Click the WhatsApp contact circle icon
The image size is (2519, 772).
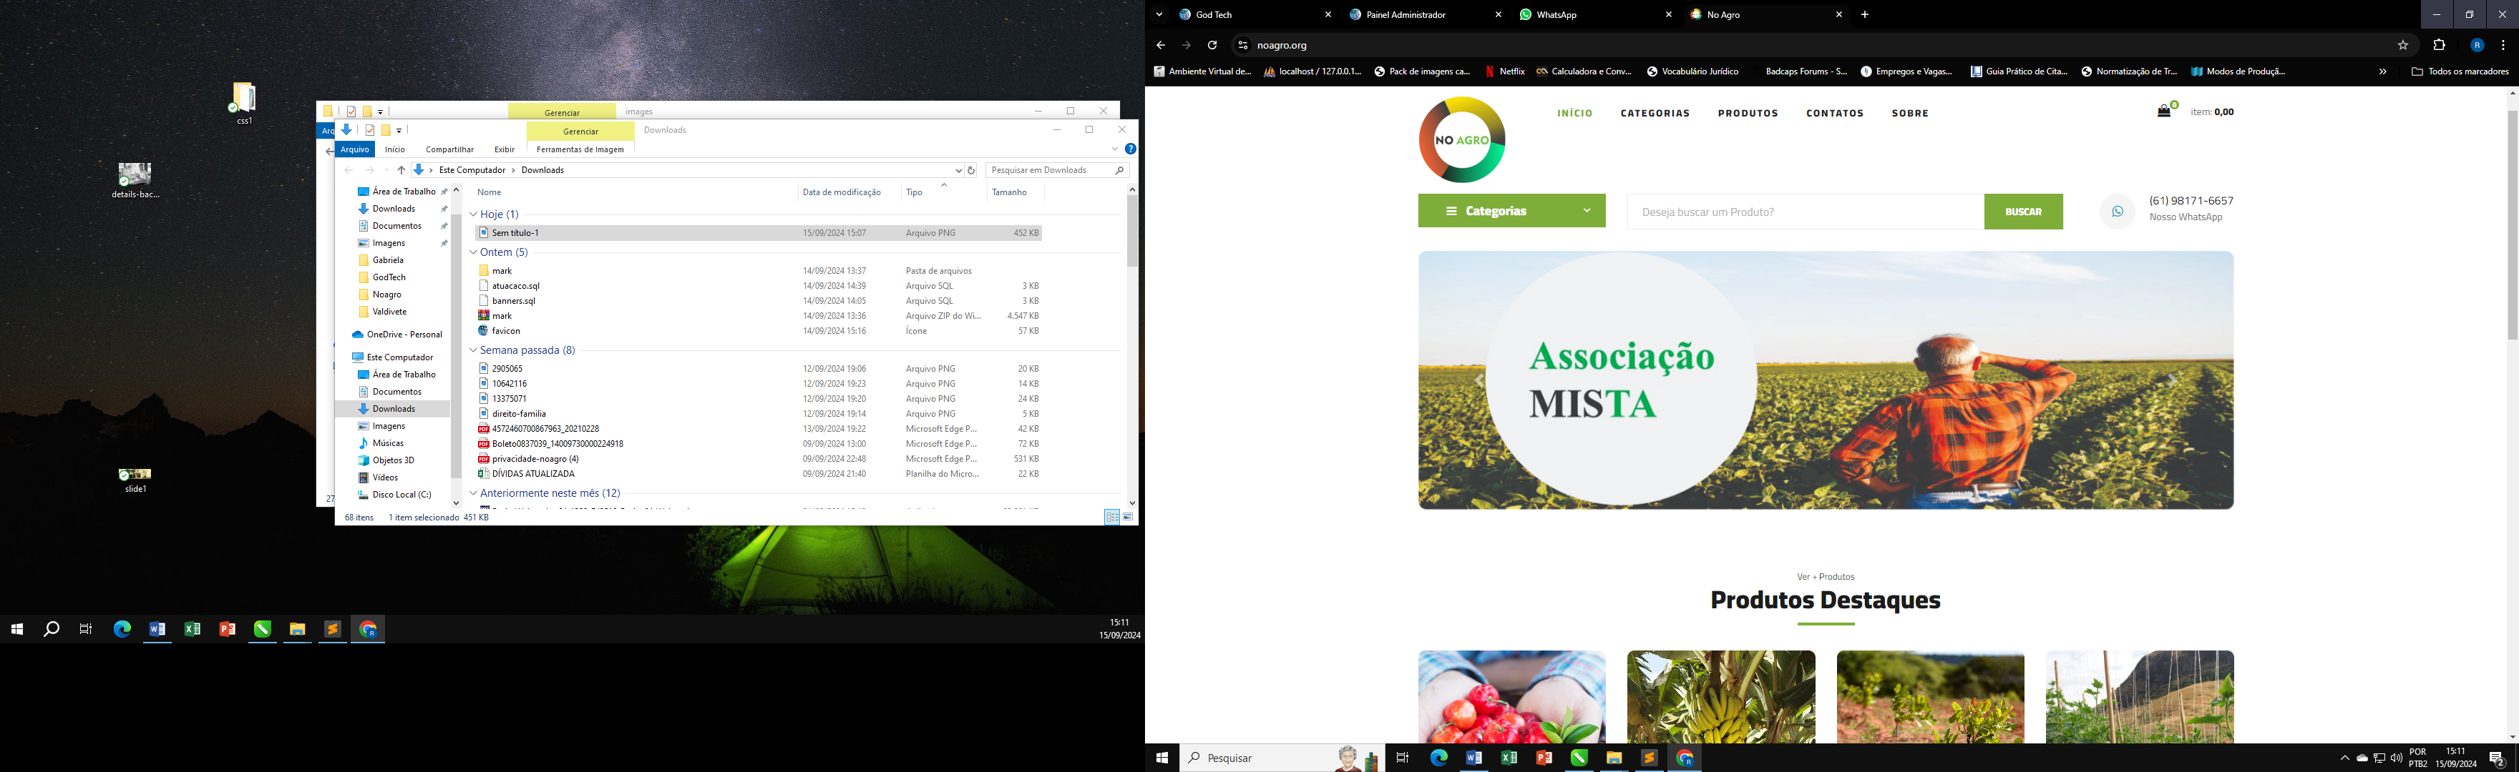(2117, 211)
